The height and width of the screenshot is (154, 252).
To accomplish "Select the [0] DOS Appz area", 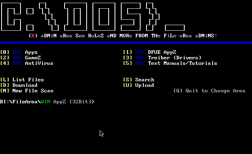I will point(19,52).
